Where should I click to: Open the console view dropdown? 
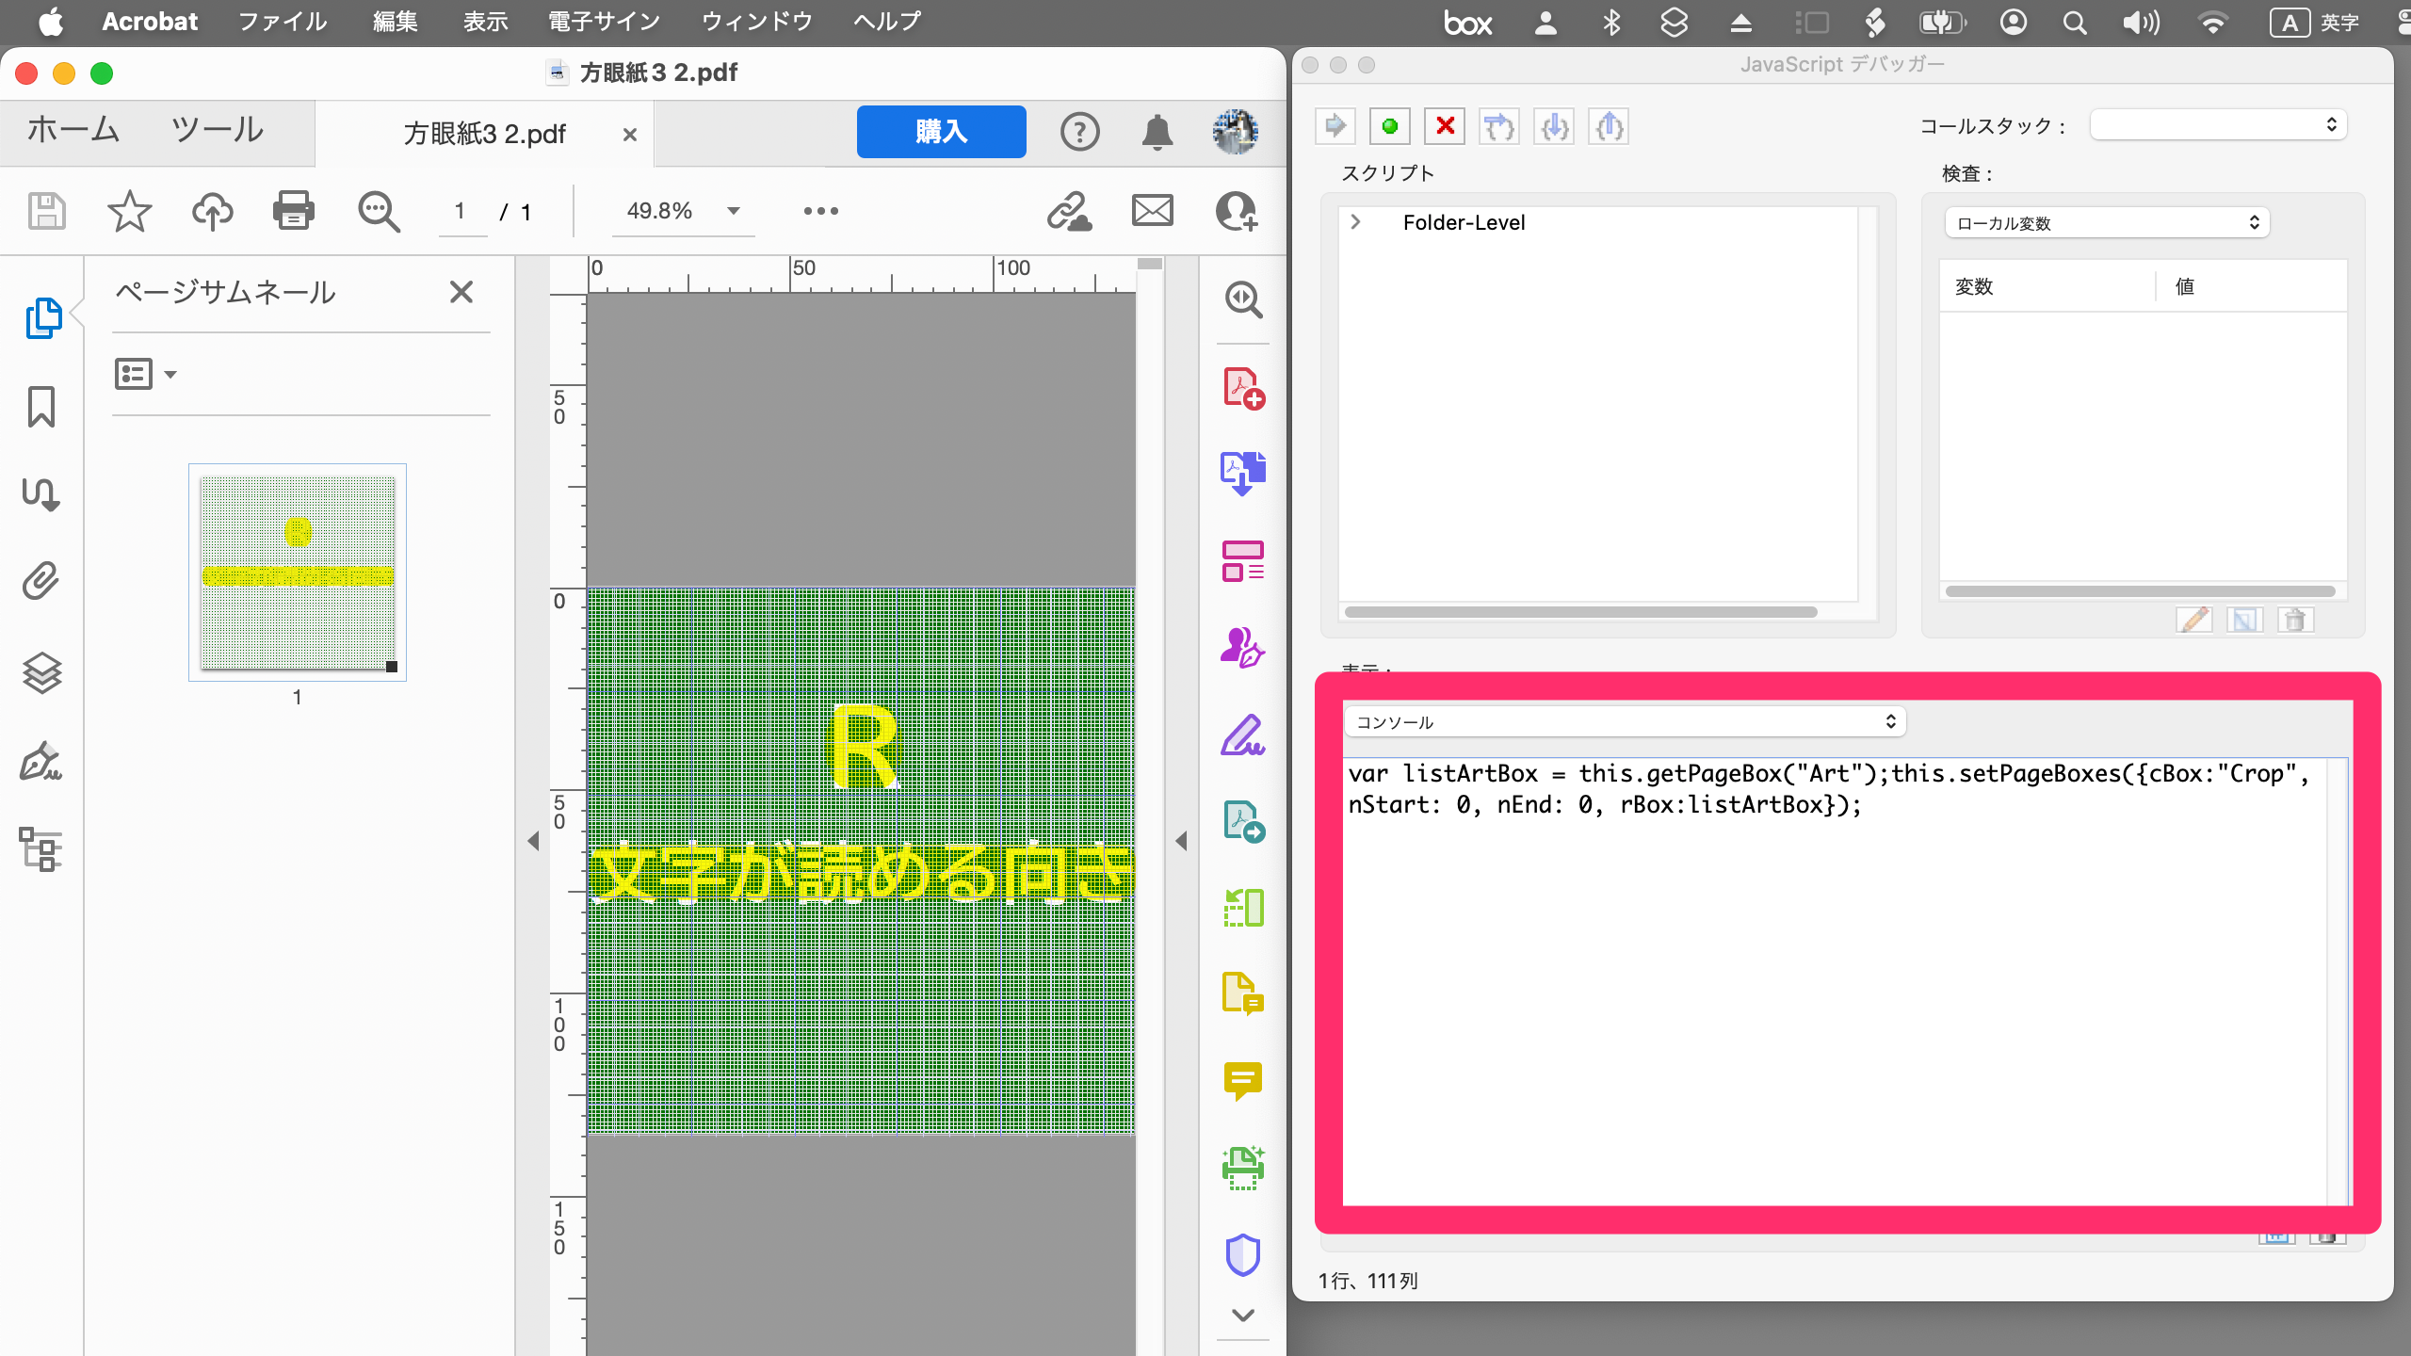pyautogui.click(x=1625, y=721)
